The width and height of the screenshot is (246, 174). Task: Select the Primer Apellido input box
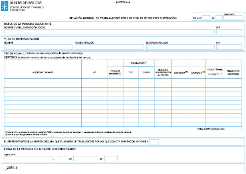(x=109, y=47)
